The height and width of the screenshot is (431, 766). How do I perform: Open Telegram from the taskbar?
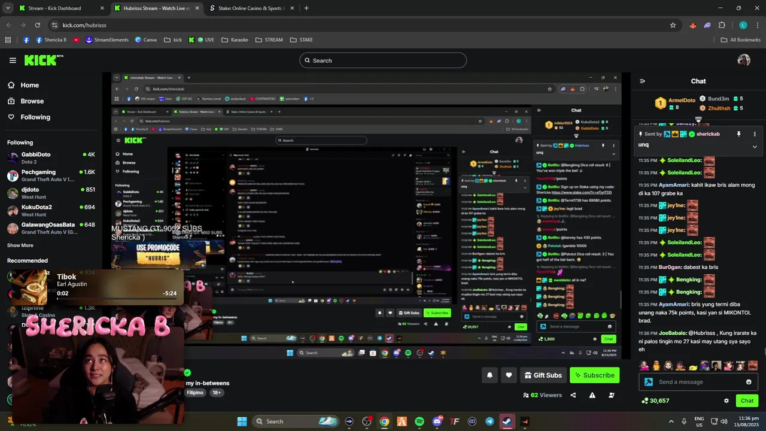coord(490,421)
